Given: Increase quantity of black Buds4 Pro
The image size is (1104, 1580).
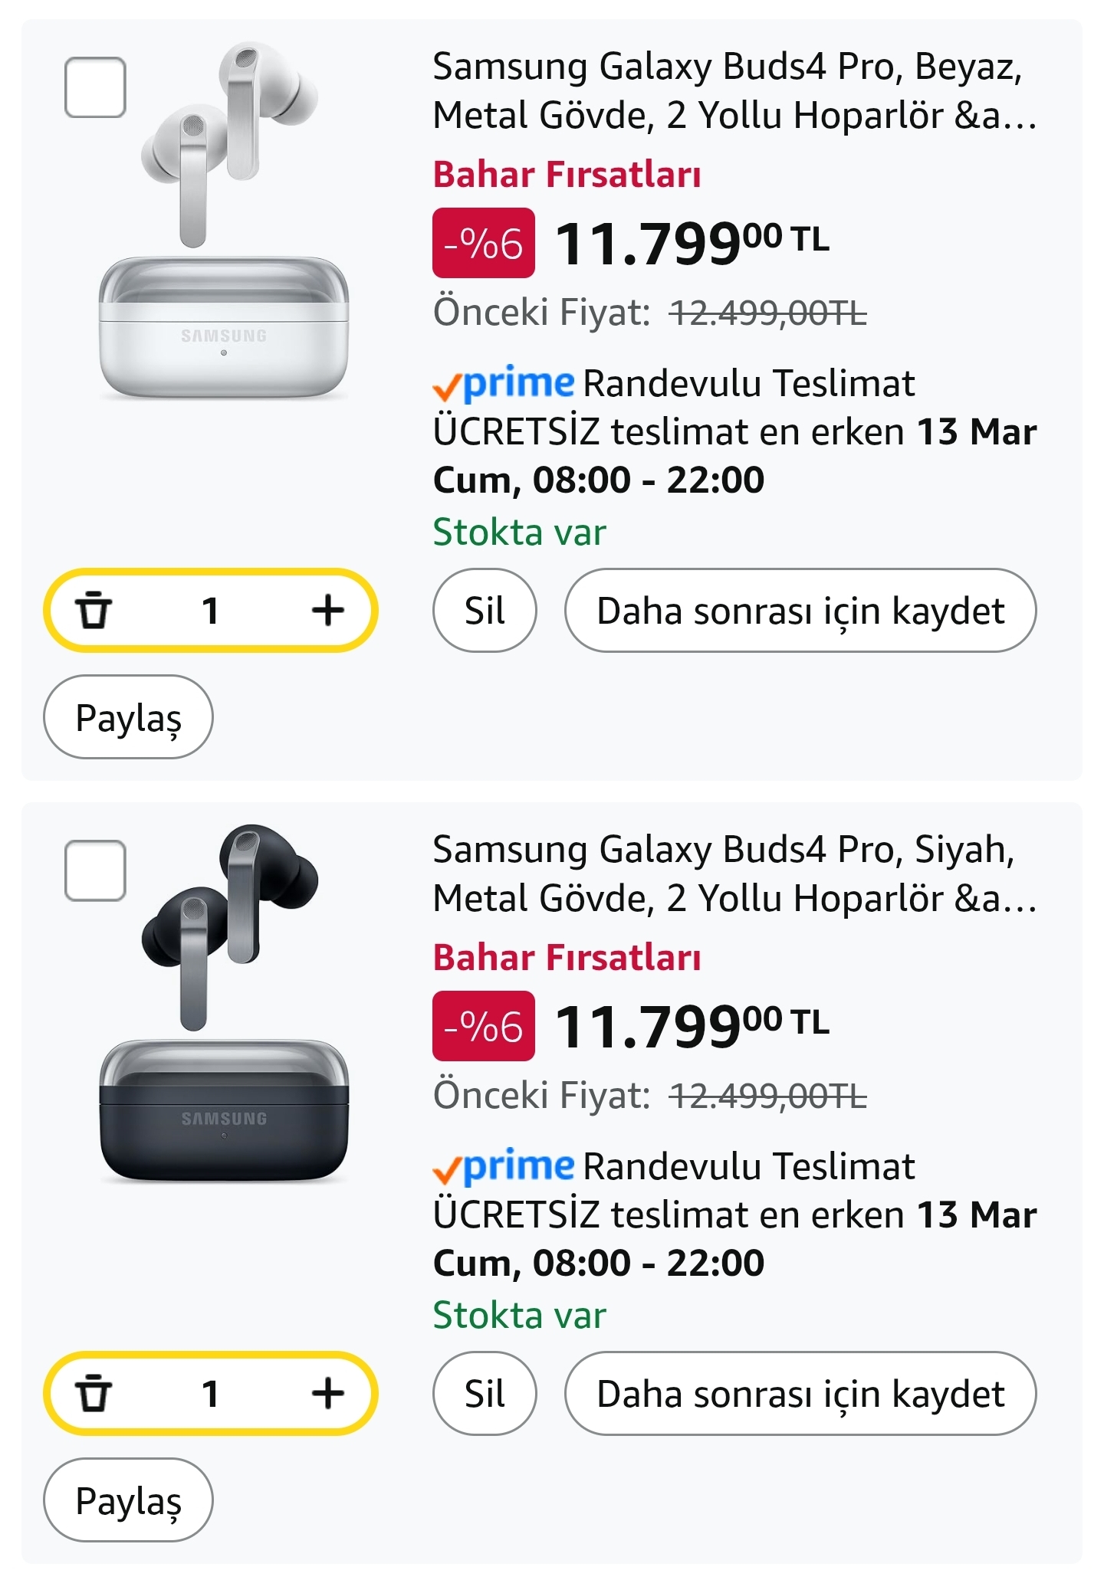Looking at the screenshot, I should (x=328, y=1394).
